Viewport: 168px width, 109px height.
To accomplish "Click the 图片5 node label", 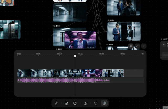I will 58,26.
